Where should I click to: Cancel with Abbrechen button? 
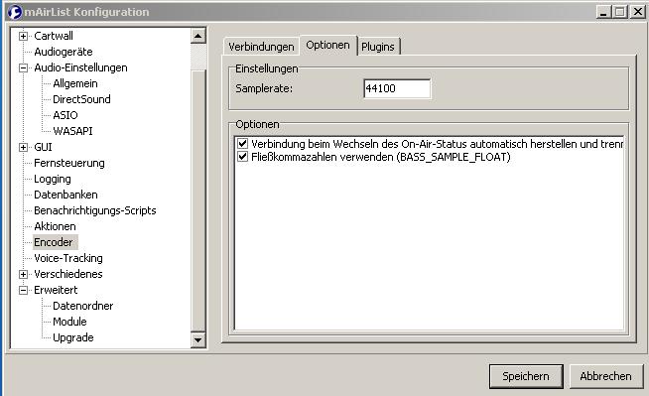[605, 376]
